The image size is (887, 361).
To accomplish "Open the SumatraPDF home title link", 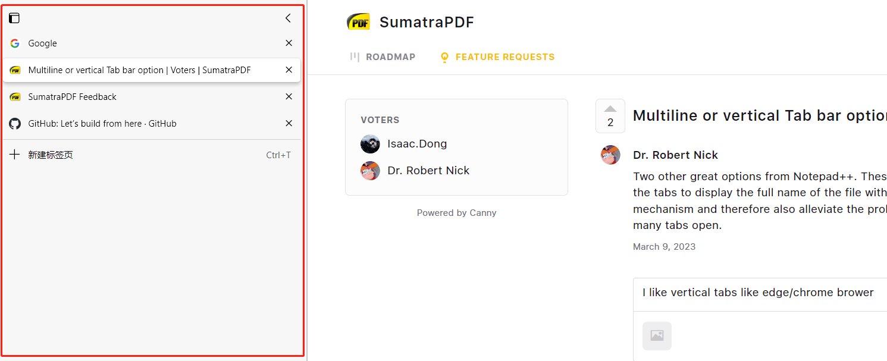I will [x=427, y=22].
